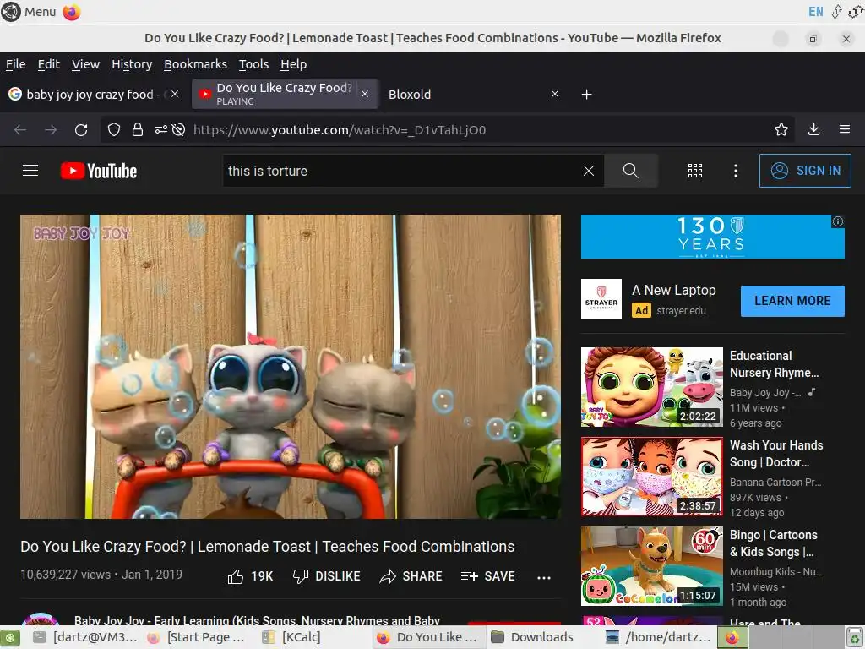865x649 pixels.
Task: Click the video title text
Action: pos(268,547)
